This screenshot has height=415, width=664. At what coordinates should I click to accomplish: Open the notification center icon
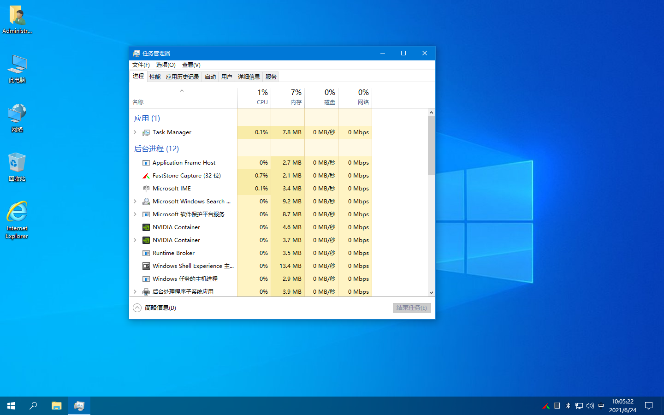[x=649, y=406]
